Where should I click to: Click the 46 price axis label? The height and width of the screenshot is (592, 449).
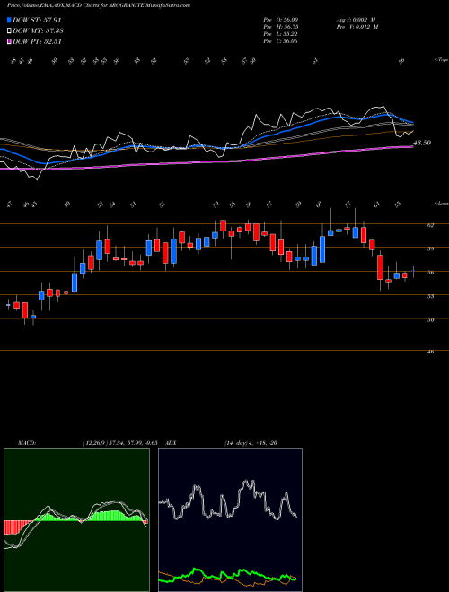pyautogui.click(x=430, y=352)
